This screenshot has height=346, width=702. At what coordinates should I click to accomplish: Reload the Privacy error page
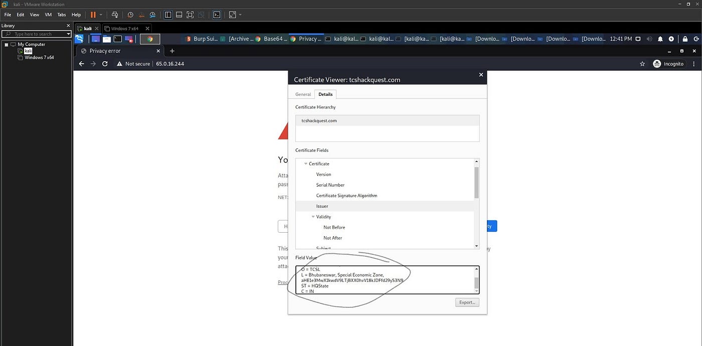[x=104, y=64]
